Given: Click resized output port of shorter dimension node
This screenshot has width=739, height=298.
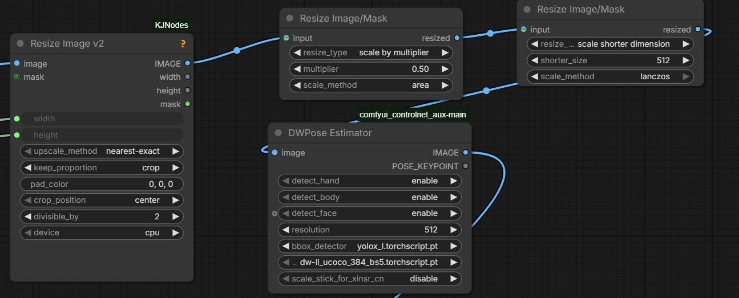Looking at the screenshot, I should tap(698, 30).
